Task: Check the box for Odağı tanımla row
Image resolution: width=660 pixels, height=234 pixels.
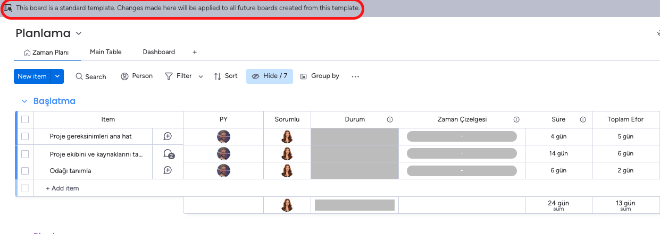Action: point(25,171)
